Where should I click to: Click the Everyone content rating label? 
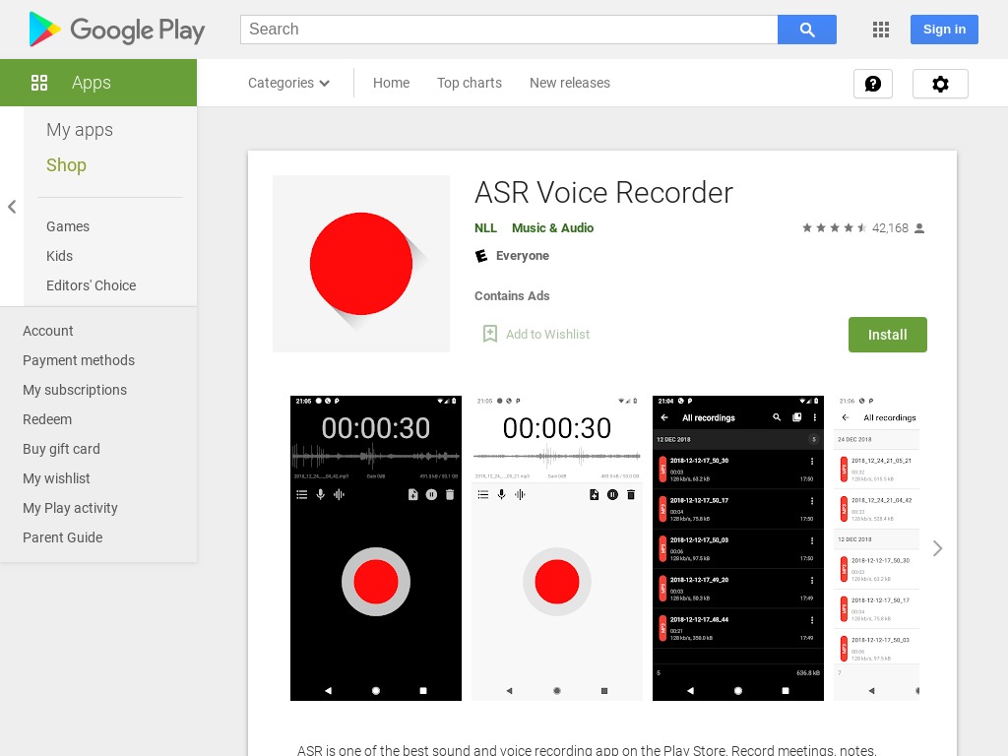pyautogui.click(x=522, y=256)
